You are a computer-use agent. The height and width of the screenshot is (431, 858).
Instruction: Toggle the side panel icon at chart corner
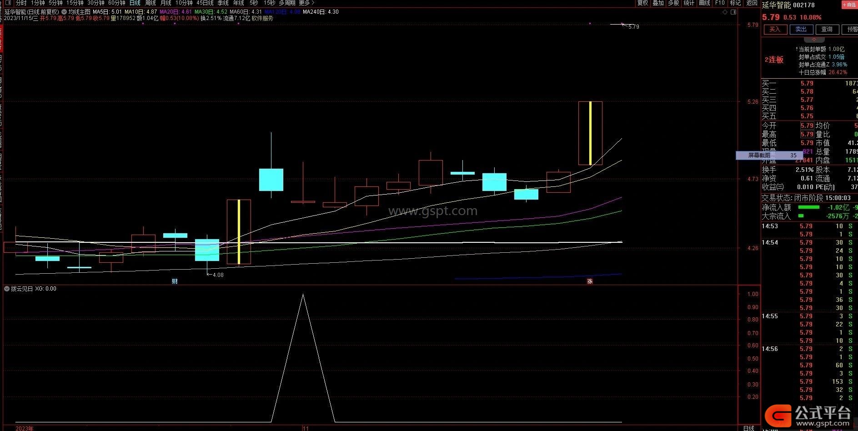point(733,12)
